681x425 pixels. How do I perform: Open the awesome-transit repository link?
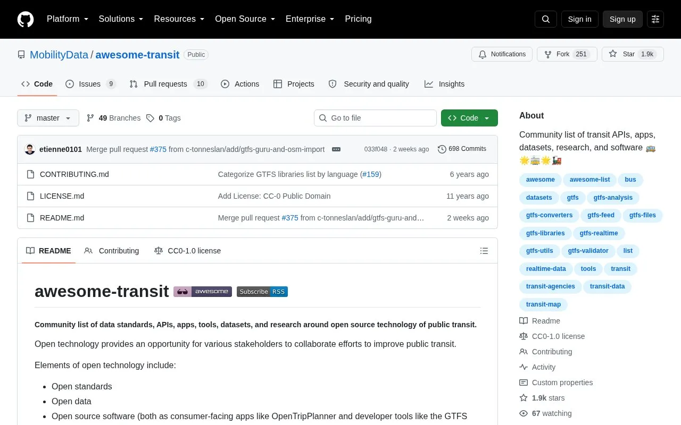pyautogui.click(x=137, y=55)
